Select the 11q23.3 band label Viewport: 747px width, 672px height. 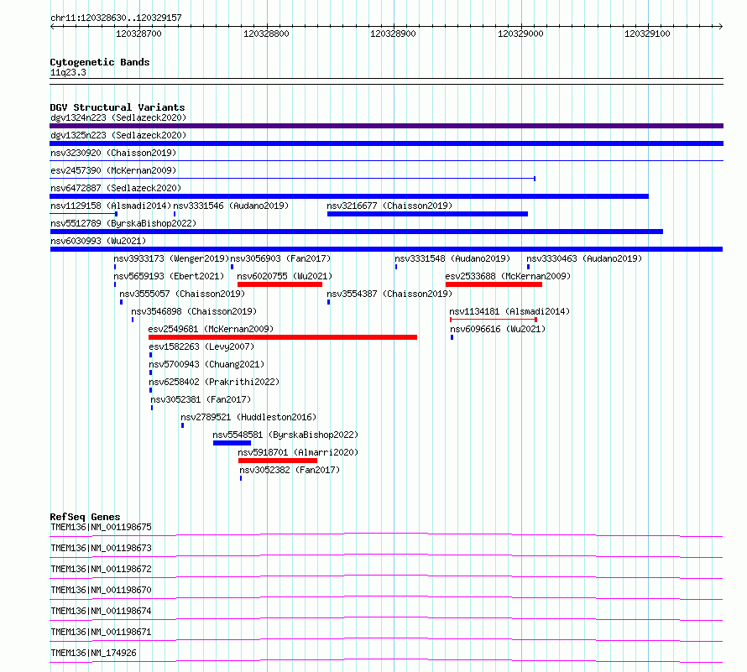[68, 72]
